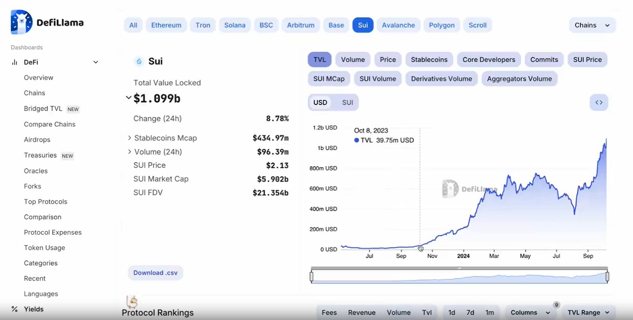Download the .csv data file
The width and height of the screenshot is (633, 320).
coord(155,273)
